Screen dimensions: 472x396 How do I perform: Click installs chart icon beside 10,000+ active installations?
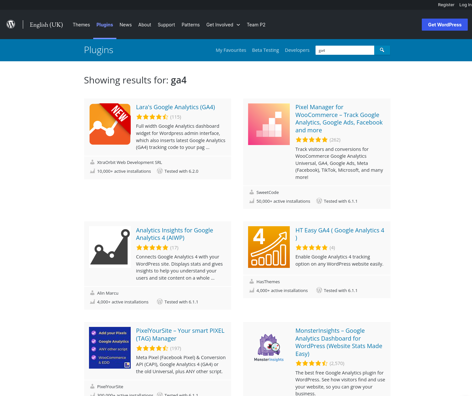pyautogui.click(x=92, y=171)
